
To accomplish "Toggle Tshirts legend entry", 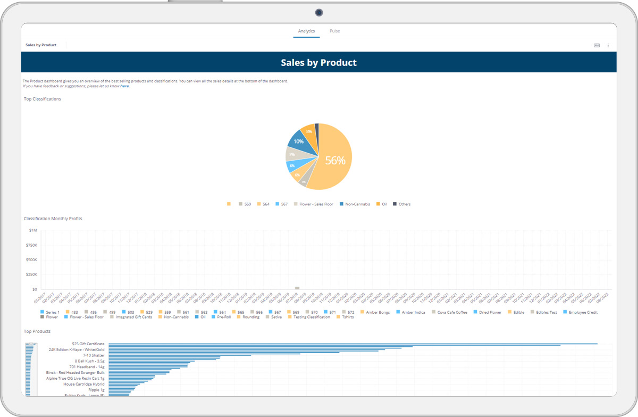I will click(x=345, y=317).
